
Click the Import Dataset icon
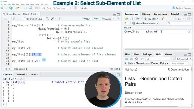point(137,19)
